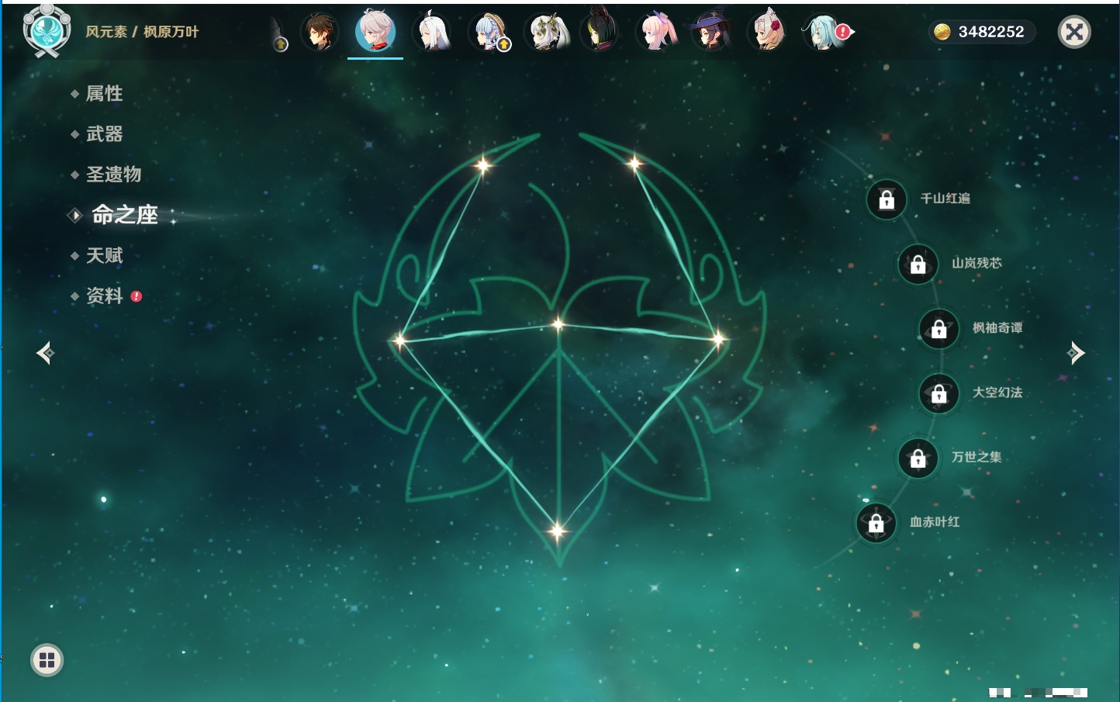Select the teal-haired character with alert

[824, 32]
